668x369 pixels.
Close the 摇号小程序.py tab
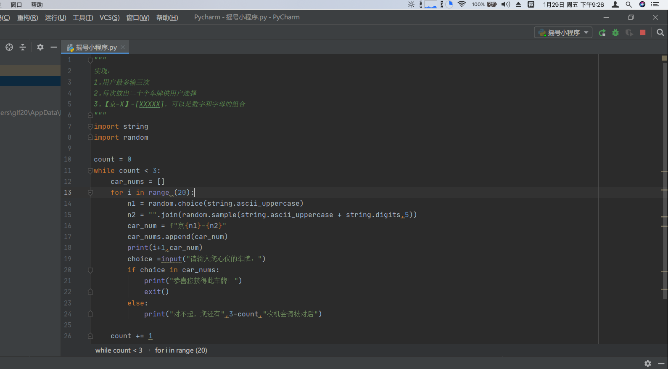(x=123, y=47)
